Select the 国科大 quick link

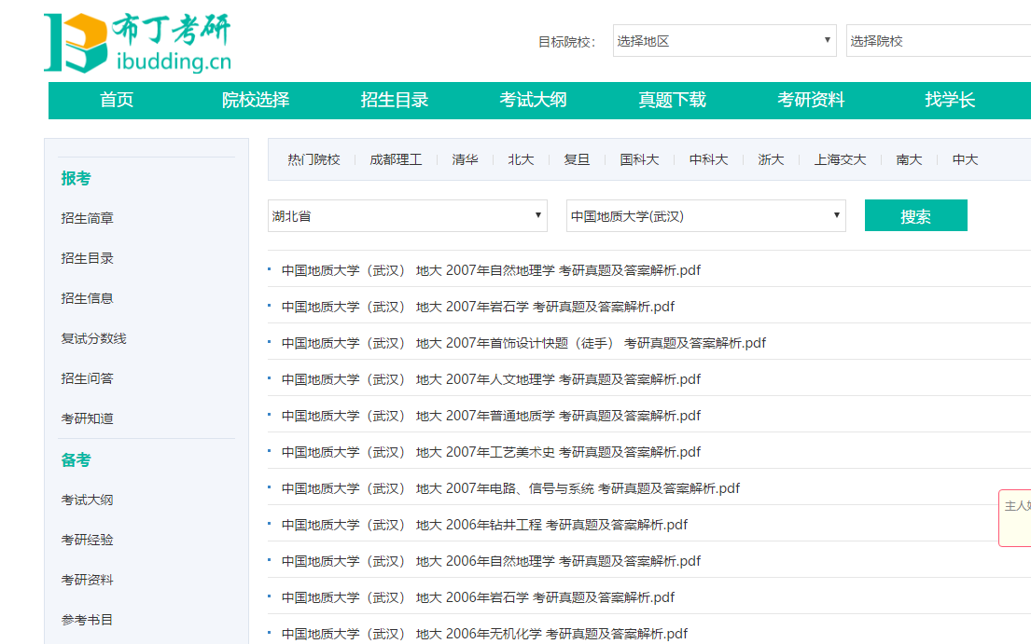639,159
